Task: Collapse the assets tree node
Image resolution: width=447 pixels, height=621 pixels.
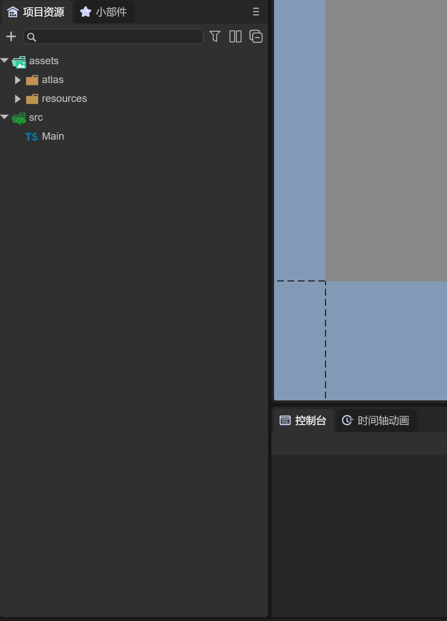Action: click(5, 61)
